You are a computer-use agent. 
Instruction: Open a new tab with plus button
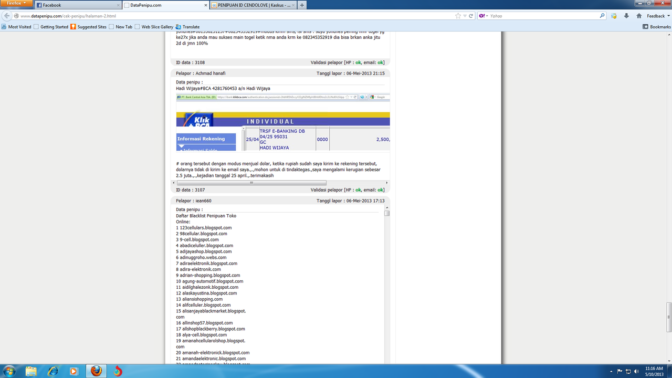(x=302, y=5)
